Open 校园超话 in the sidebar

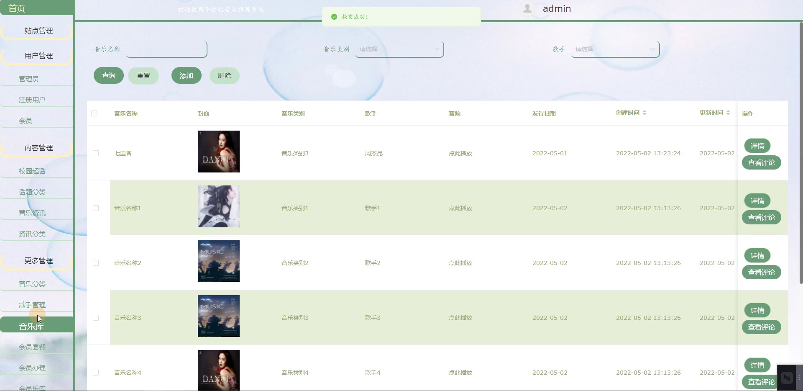pyautogui.click(x=37, y=171)
